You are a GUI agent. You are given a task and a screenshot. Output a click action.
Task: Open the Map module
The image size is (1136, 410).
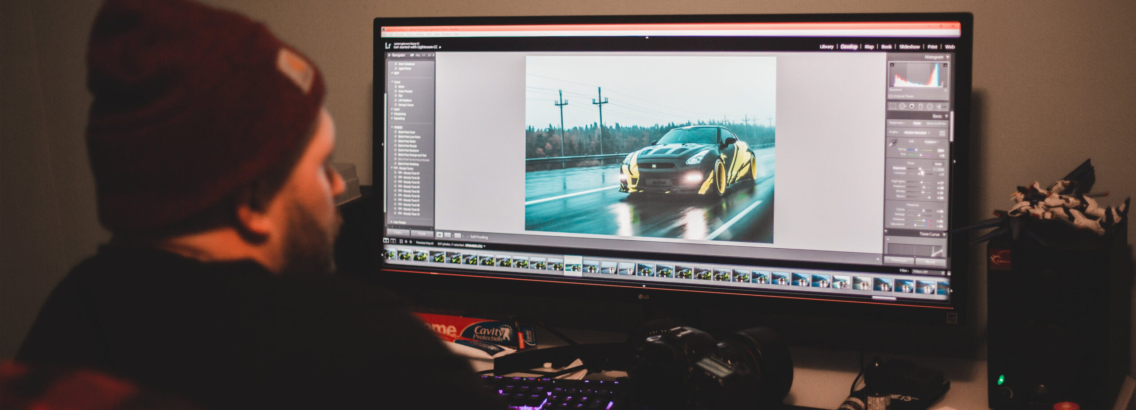pyautogui.click(x=869, y=47)
